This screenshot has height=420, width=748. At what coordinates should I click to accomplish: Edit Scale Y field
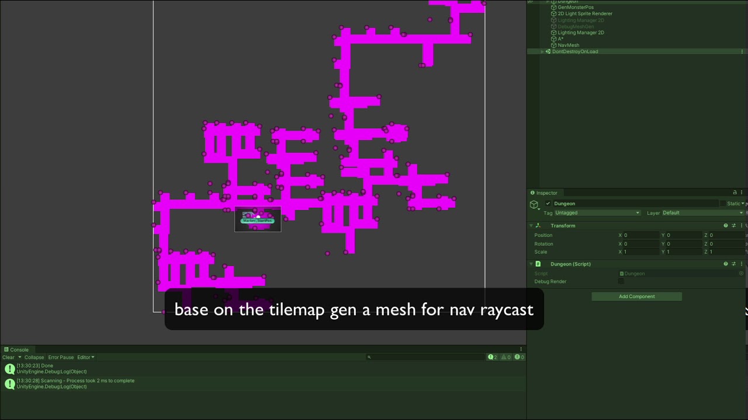(x=684, y=252)
